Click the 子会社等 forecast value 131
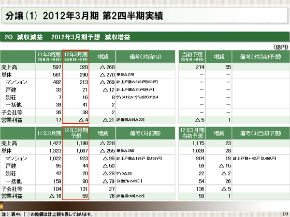Screen dimensions: 290x217 click(84, 189)
